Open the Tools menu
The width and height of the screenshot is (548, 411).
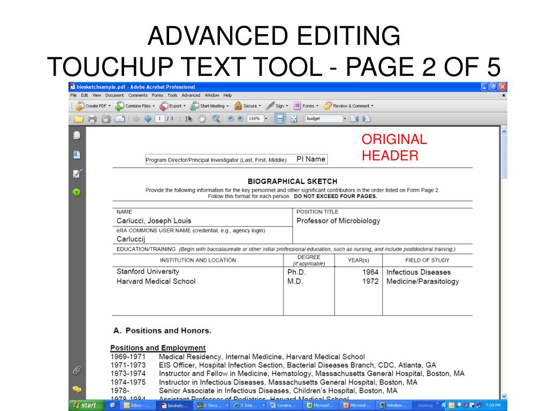point(172,95)
